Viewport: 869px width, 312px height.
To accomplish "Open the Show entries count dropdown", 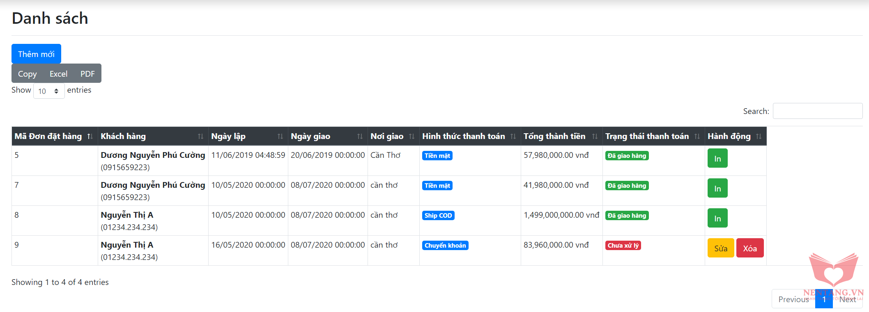I will tap(48, 91).
